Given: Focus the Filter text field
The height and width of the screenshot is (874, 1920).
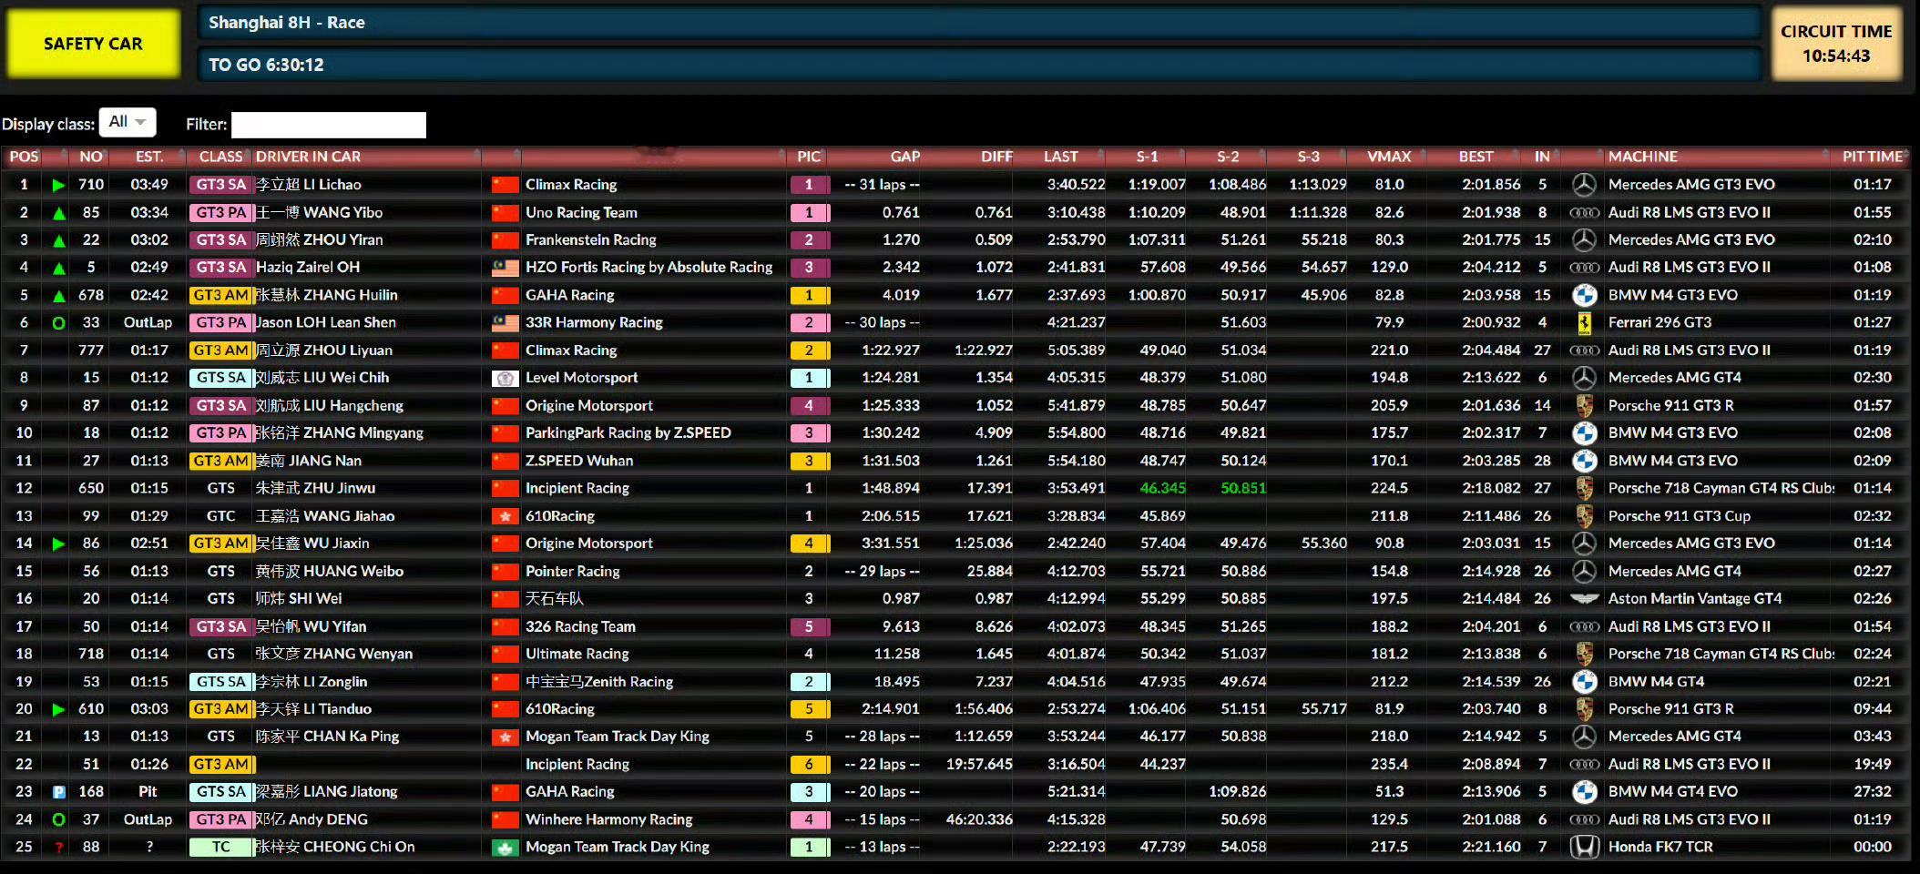Looking at the screenshot, I should point(329,125).
